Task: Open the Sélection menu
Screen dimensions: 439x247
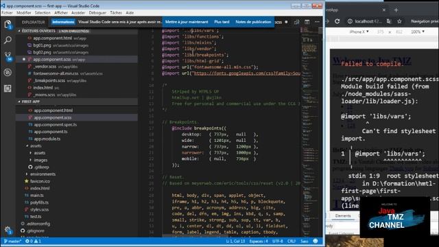Action: [x=43, y=13]
